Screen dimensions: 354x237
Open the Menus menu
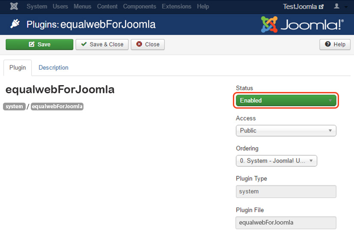(83, 6)
